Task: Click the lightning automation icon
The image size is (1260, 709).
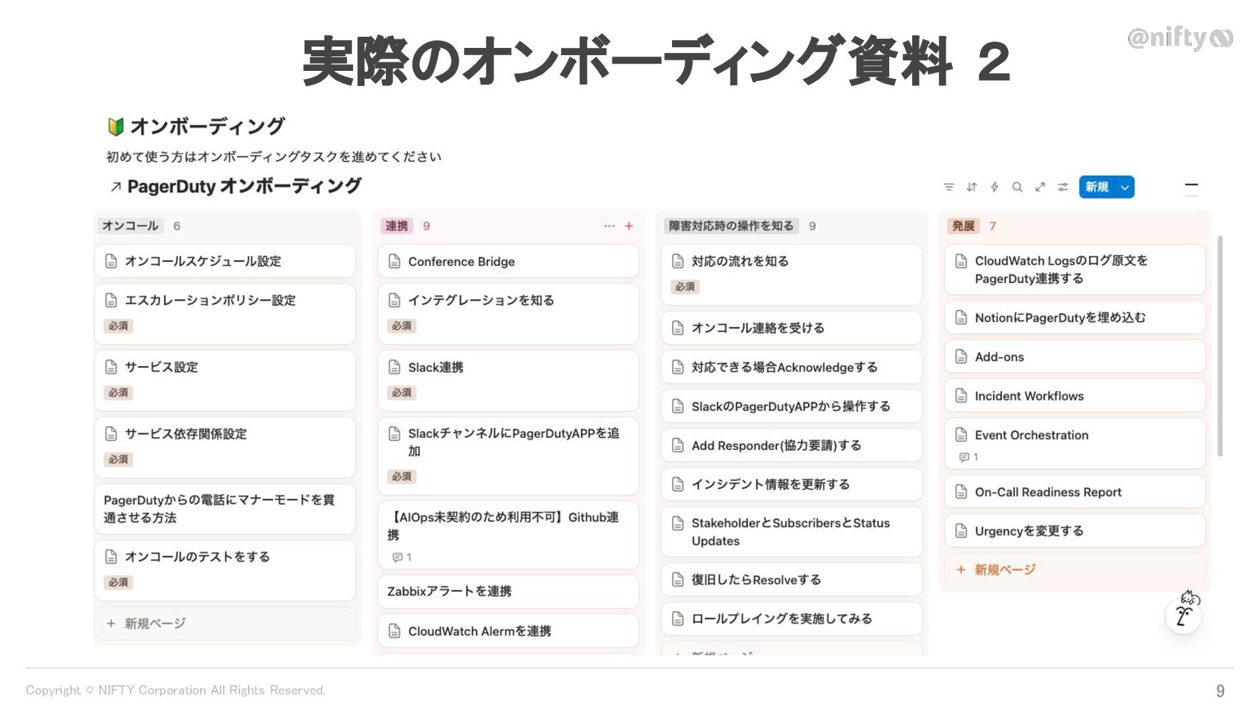Action: click(994, 187)
